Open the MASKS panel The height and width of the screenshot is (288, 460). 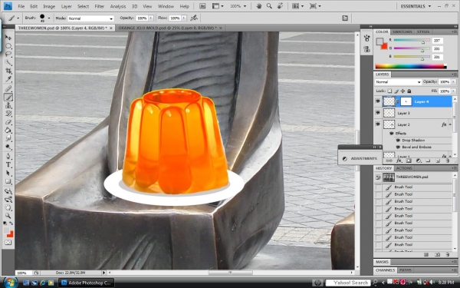click(x=383, y=262)
